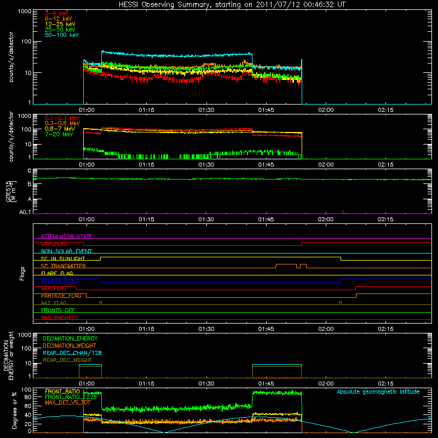Select the BAD_PACKETS flag label
Image resolution: width=438 pixels, height=438 pixels.
point(60,318)
